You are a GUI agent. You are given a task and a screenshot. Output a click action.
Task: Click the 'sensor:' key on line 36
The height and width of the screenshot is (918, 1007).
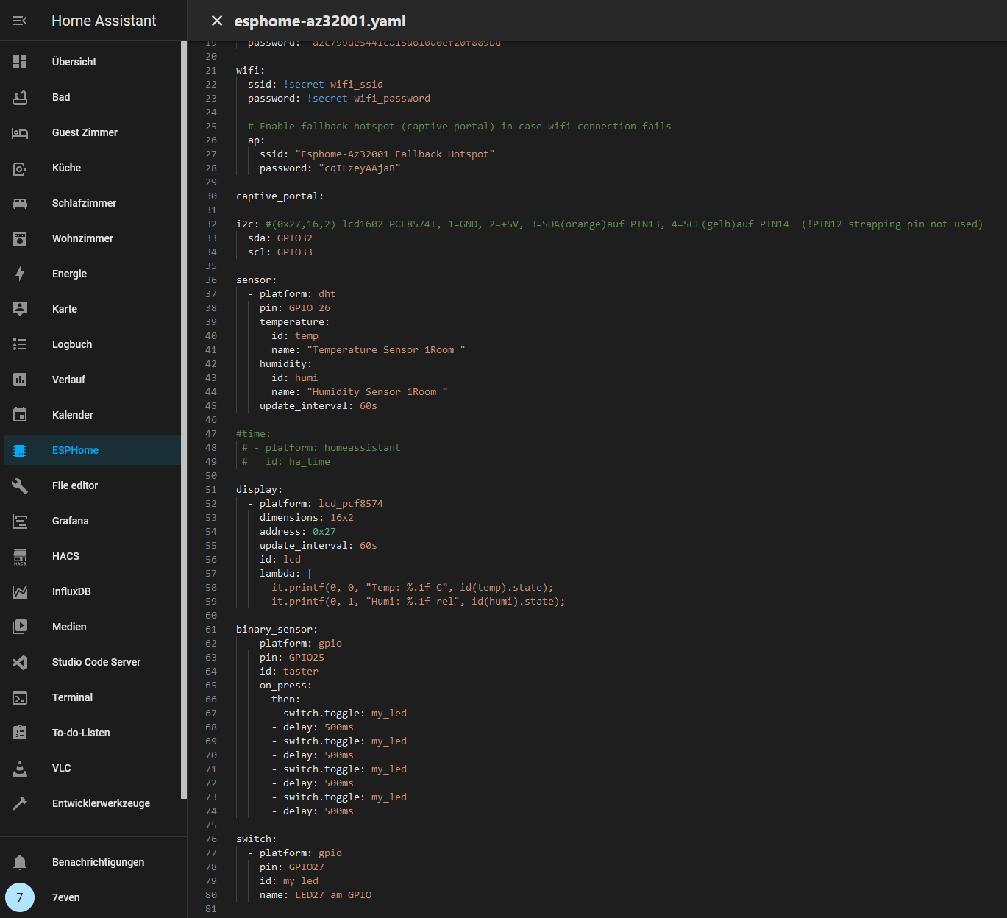[x=256, y=280]
